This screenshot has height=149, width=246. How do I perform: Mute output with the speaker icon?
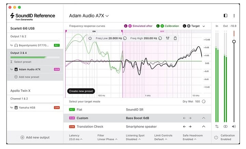click(x=234, y=126)
